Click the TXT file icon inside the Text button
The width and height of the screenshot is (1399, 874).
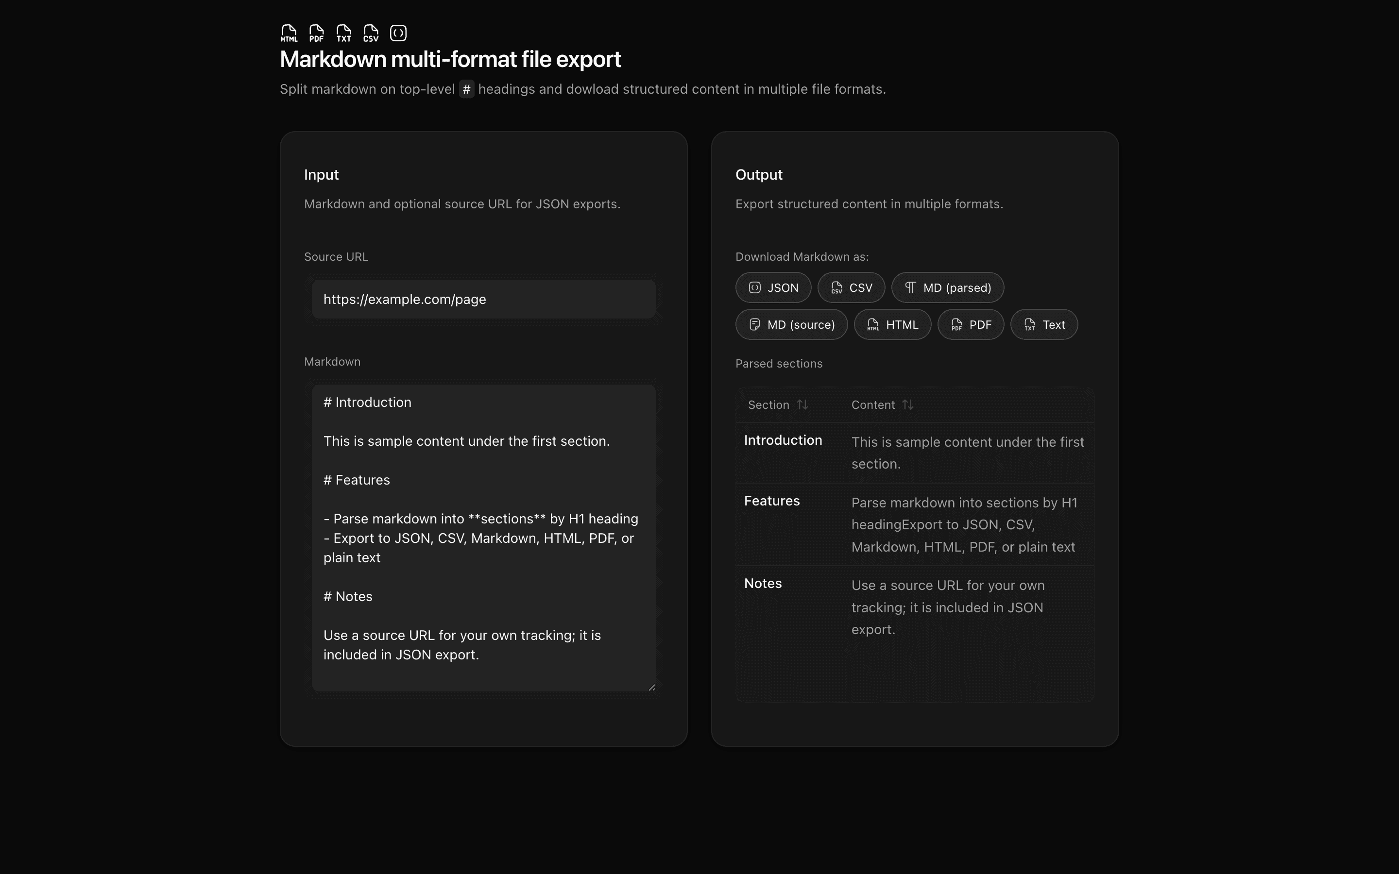point(1030,324)
